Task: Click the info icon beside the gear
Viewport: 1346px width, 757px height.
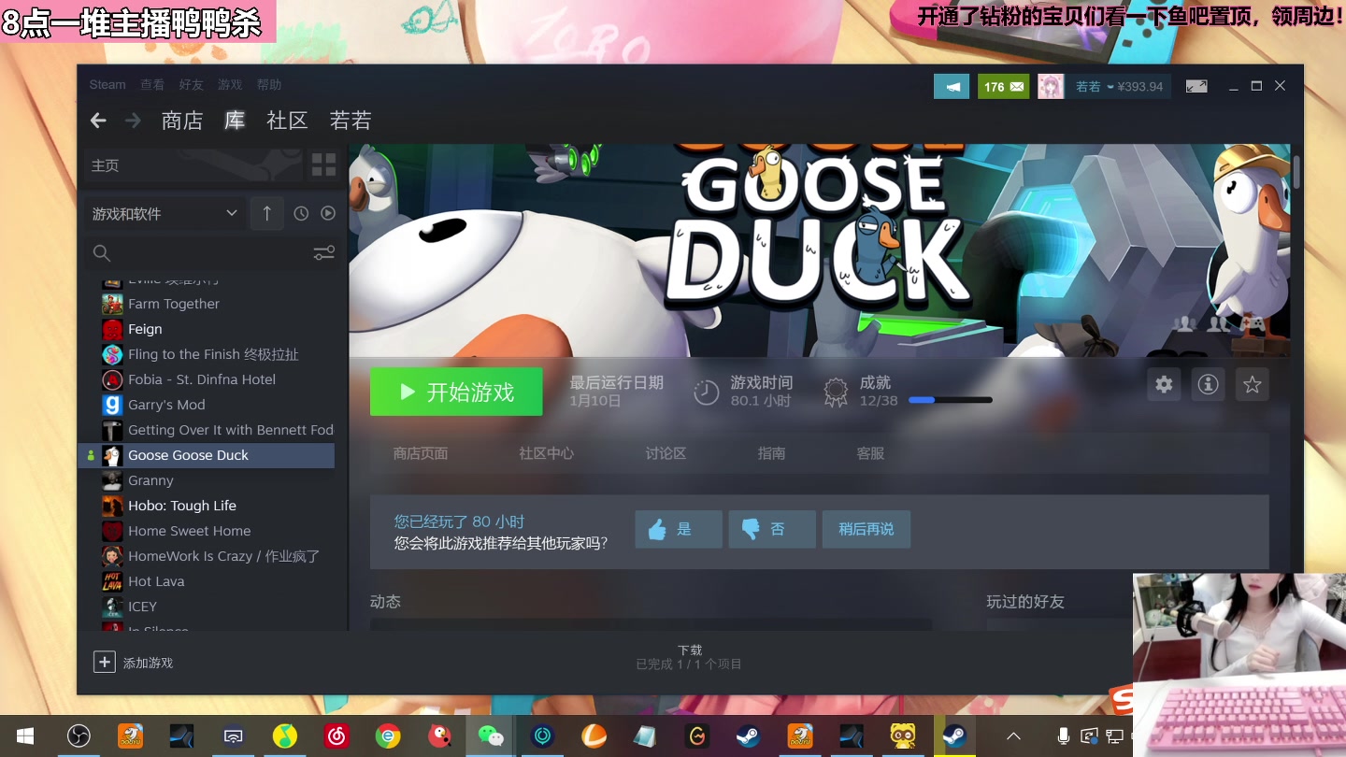Action: [1208, 384]
